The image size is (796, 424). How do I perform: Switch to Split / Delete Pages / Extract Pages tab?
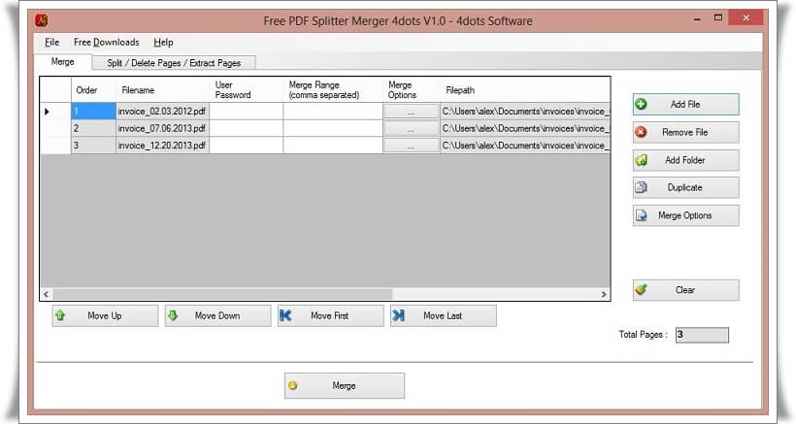coord(174,63)
